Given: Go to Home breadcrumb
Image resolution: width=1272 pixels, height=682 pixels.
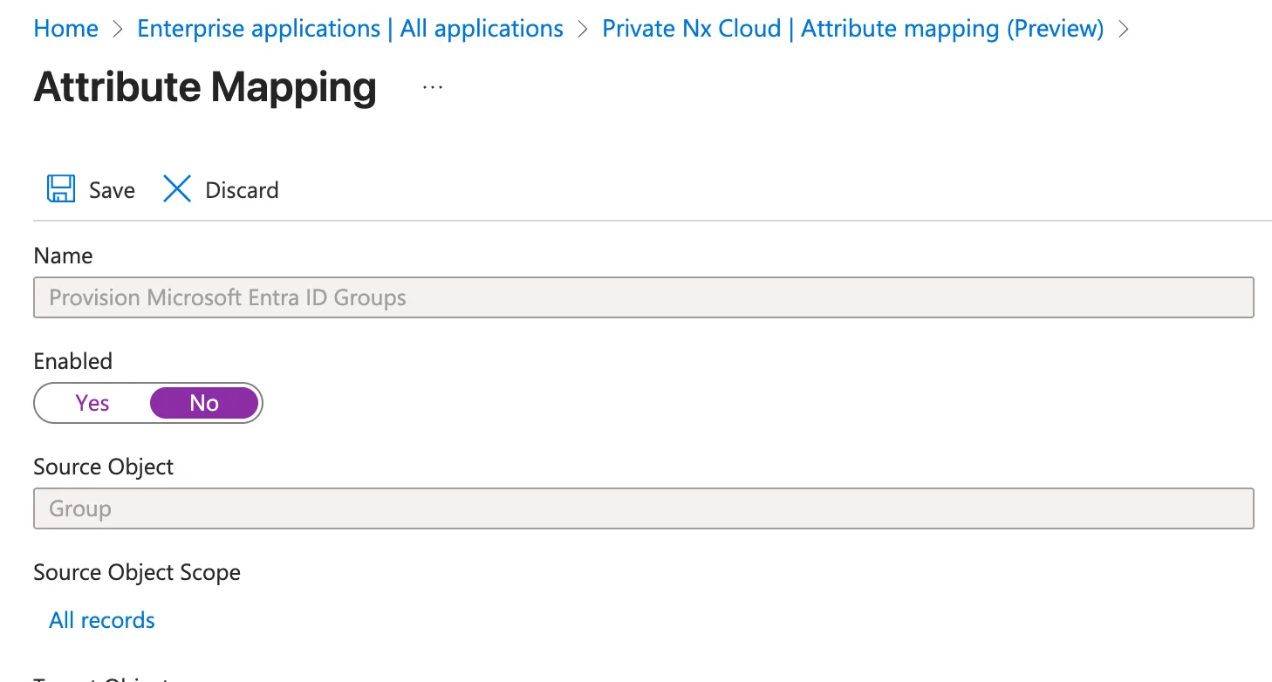Looking at the screenshot, I should click(65, 29).
